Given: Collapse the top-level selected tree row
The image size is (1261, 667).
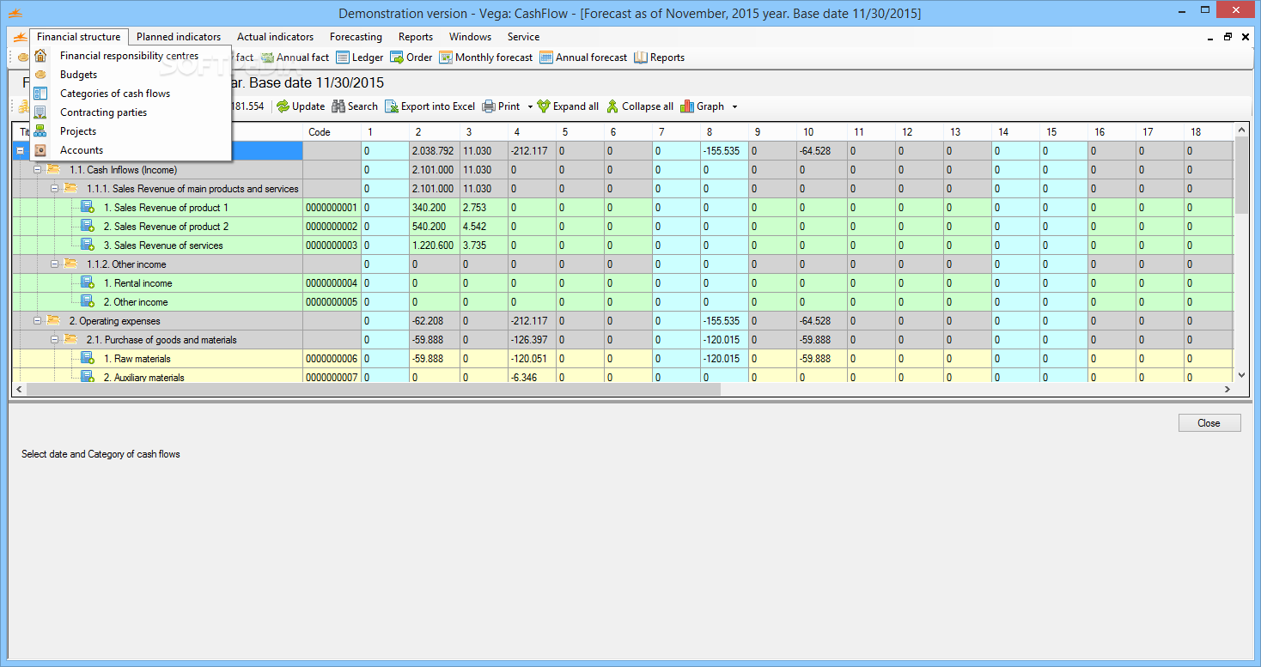Looking at the screenshot, I should 21,151.
